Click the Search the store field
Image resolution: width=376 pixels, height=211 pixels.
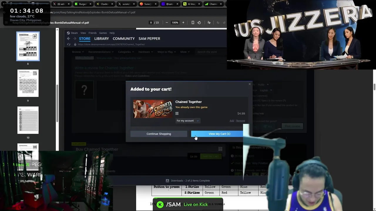(210, 52)
